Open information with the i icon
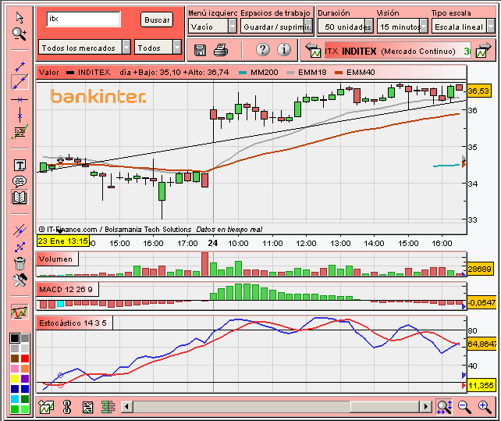This screenshot has height=421, width=501. [x=284, y=49]
